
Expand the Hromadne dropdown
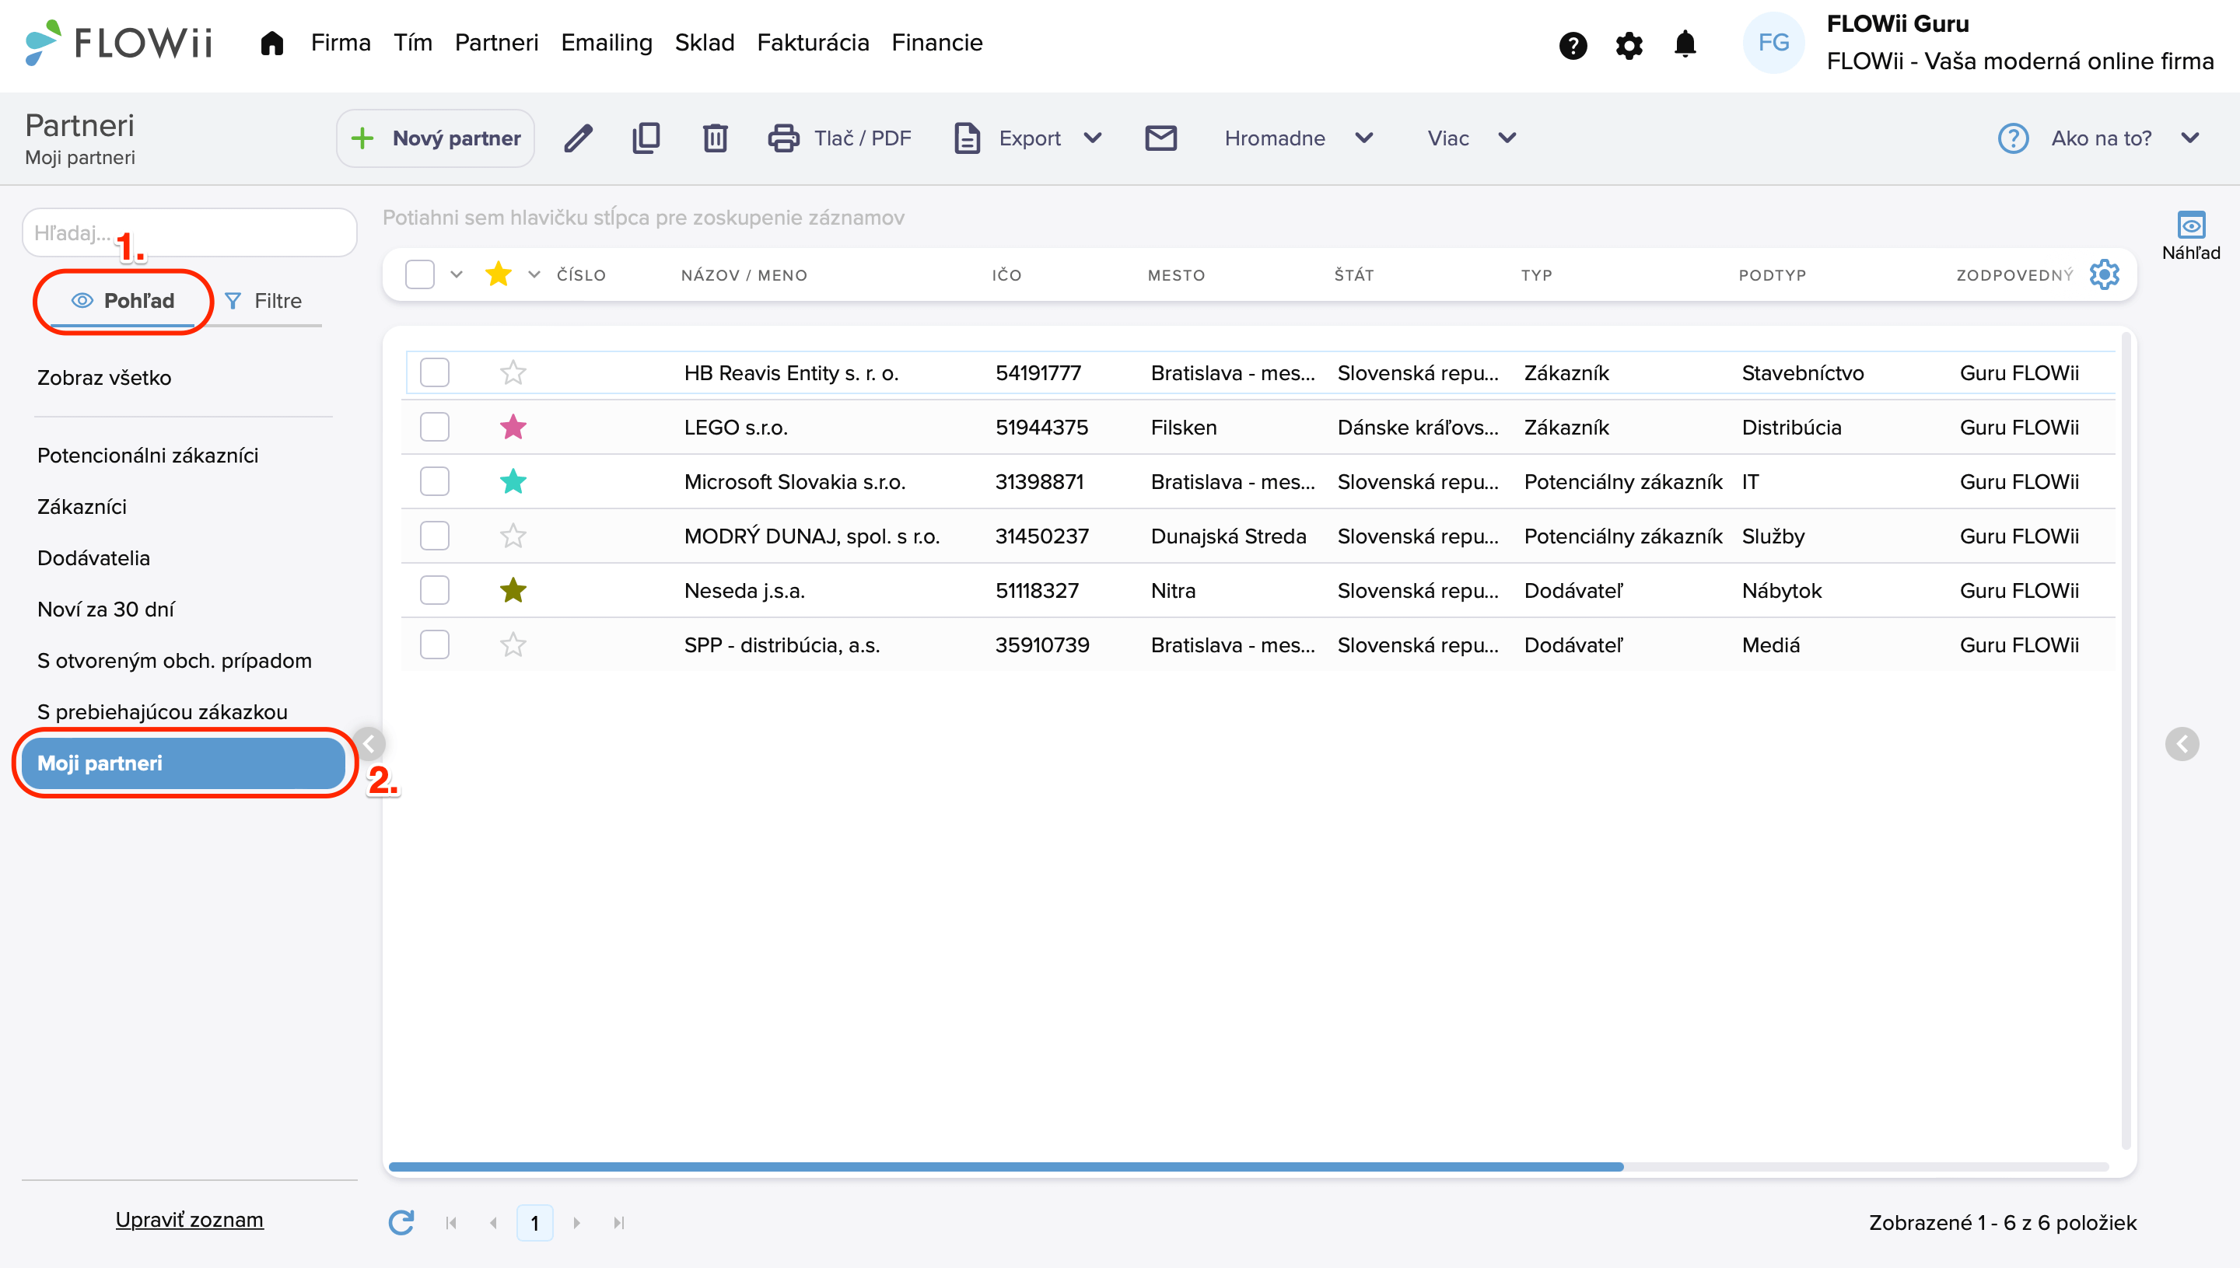coord(1363,138)
